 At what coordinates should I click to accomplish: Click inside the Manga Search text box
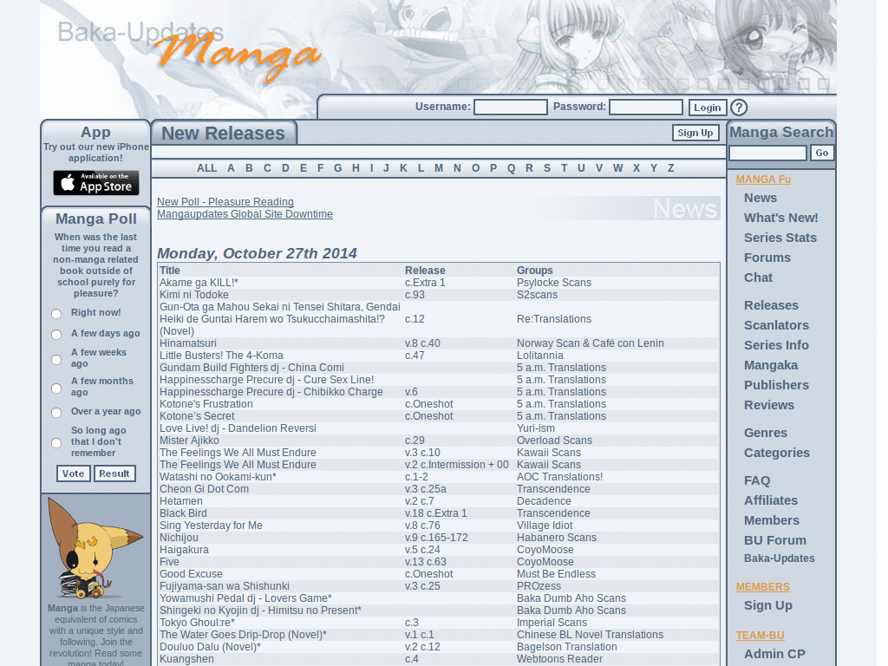(x=767, y=152)
